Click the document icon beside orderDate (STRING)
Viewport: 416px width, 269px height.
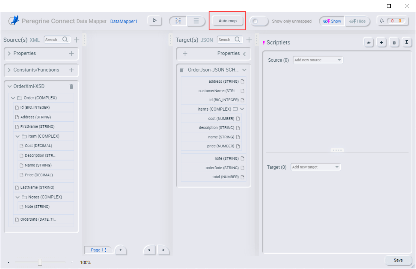click(243, 168)
